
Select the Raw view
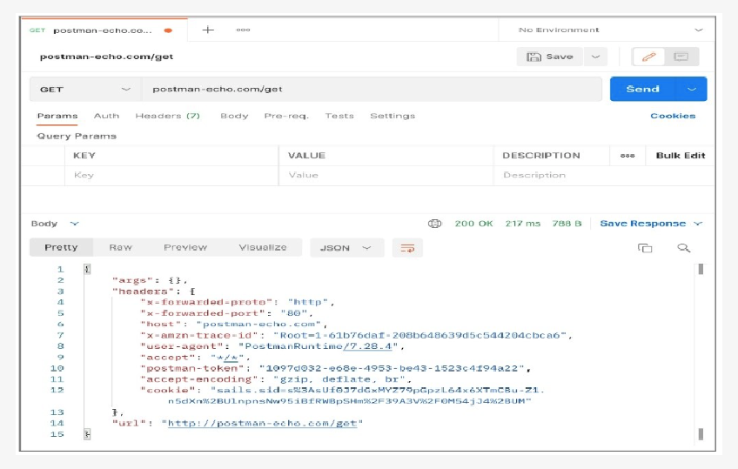tap(120, 247)
